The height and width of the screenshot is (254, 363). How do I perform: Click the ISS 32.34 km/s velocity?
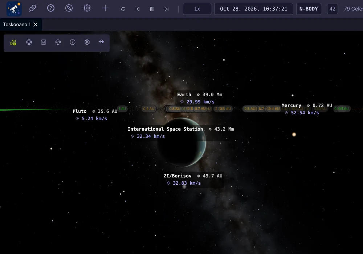pyautogui.click(x=151, y=136)
